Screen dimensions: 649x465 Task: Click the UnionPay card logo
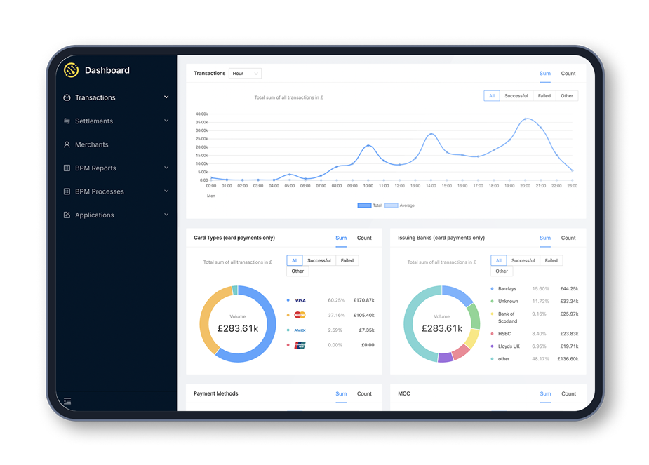(300, 345)
